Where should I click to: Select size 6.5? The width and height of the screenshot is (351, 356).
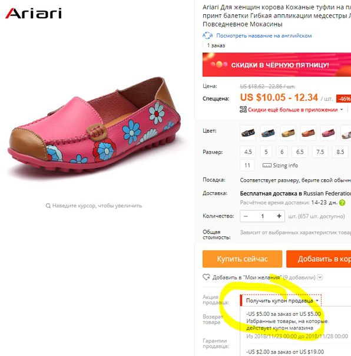click(300, 151)
